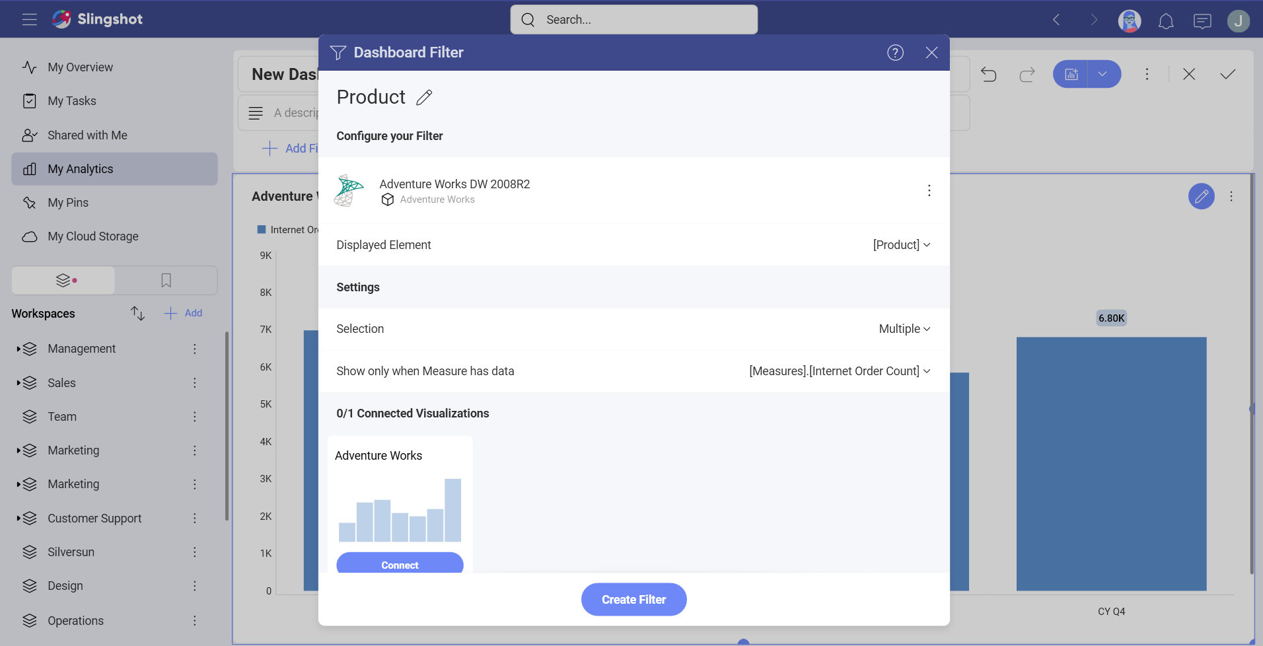Open more options for Silversun
This screenshot has width=1263, height=646.
(x=195, y=552)
